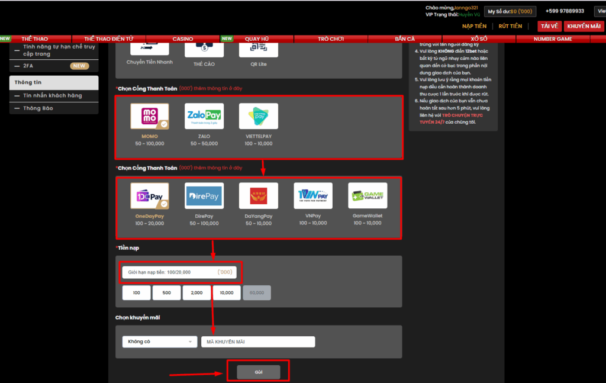The width and height of the screenshot is (606, 383).
Task: Select OneDayPay payment gateway
Action: click(x=150, y=195)
